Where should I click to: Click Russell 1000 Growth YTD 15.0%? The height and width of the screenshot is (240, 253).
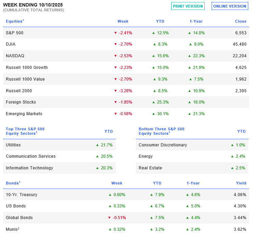pos(163,68)
